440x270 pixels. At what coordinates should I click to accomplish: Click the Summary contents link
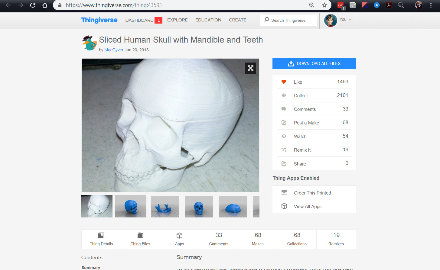pos(91,268)
